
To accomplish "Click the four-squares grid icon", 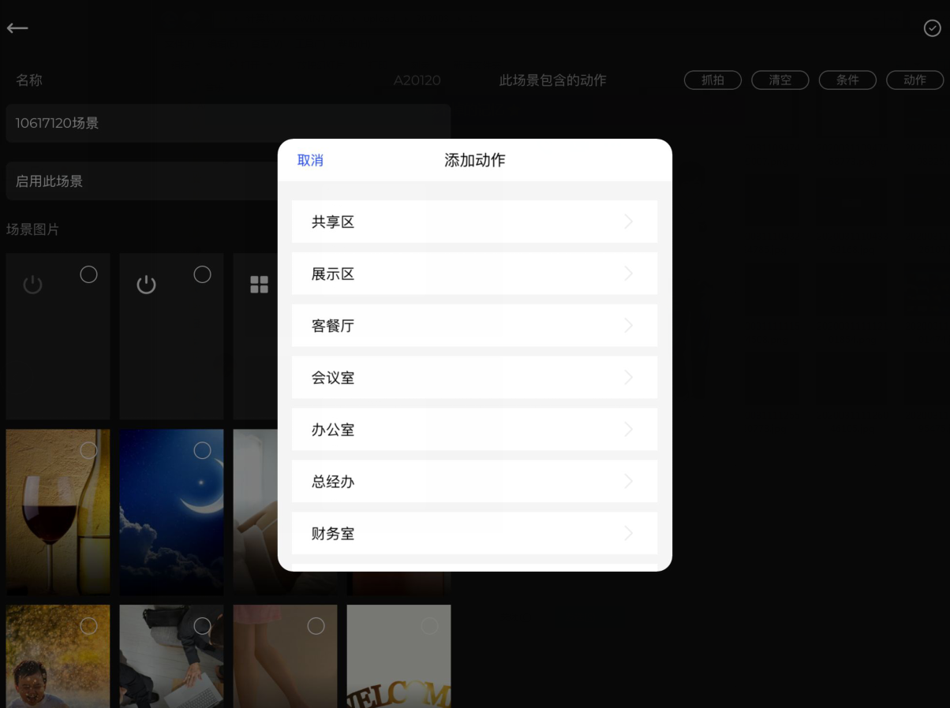I will coord(260,285).
